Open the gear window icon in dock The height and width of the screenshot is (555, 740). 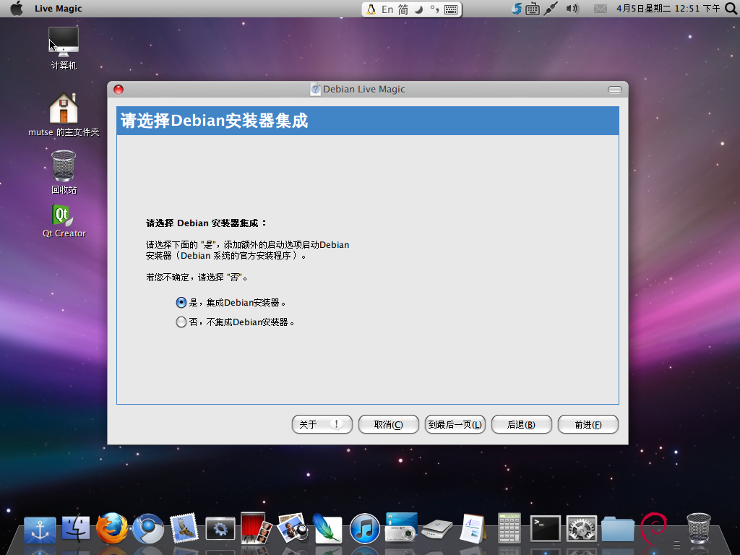pyautogui.click(x=220, y=528)
